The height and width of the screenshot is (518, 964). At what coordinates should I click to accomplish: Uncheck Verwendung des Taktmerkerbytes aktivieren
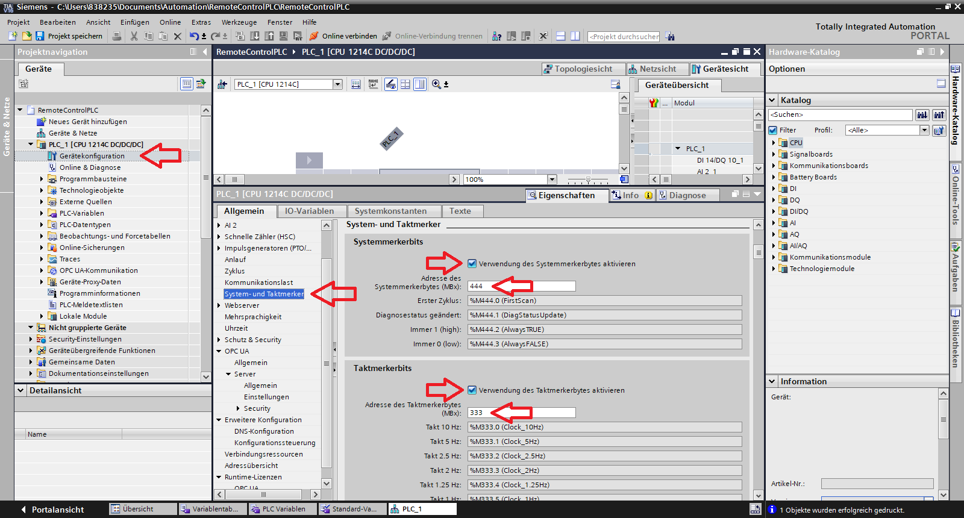(472, 390)
